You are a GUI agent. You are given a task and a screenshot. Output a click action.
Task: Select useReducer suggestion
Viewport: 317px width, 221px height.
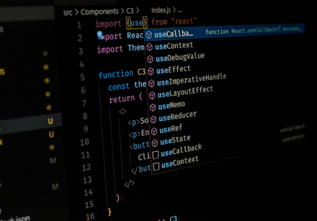(x=178, y=117)
